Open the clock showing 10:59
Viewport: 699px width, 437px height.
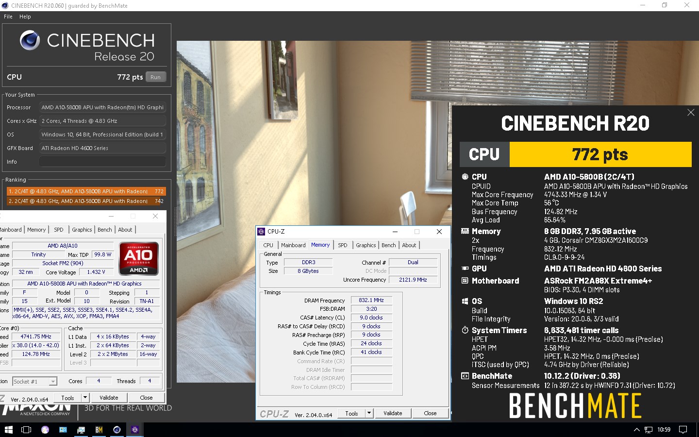click(664, 430)
